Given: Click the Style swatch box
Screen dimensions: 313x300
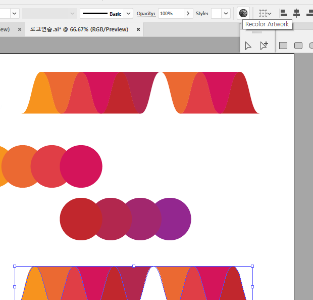Looking at the screenshot, I should tap(216, 13).
